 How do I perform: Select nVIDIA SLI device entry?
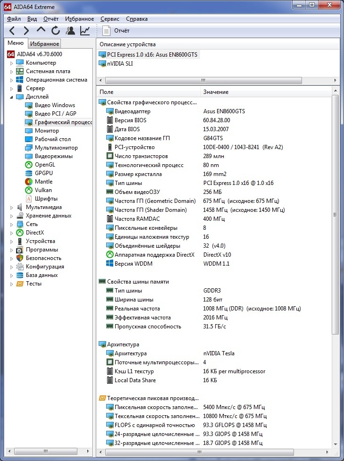(119, 64)
